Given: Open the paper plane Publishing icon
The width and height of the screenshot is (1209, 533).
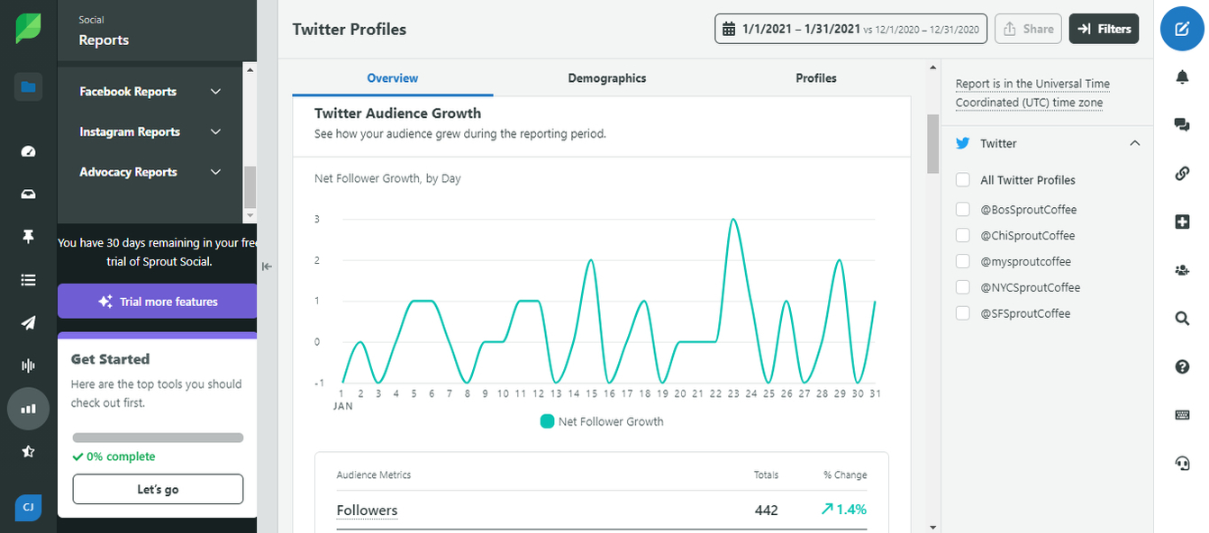Looking at the screenshot, I should coord(28,322).
